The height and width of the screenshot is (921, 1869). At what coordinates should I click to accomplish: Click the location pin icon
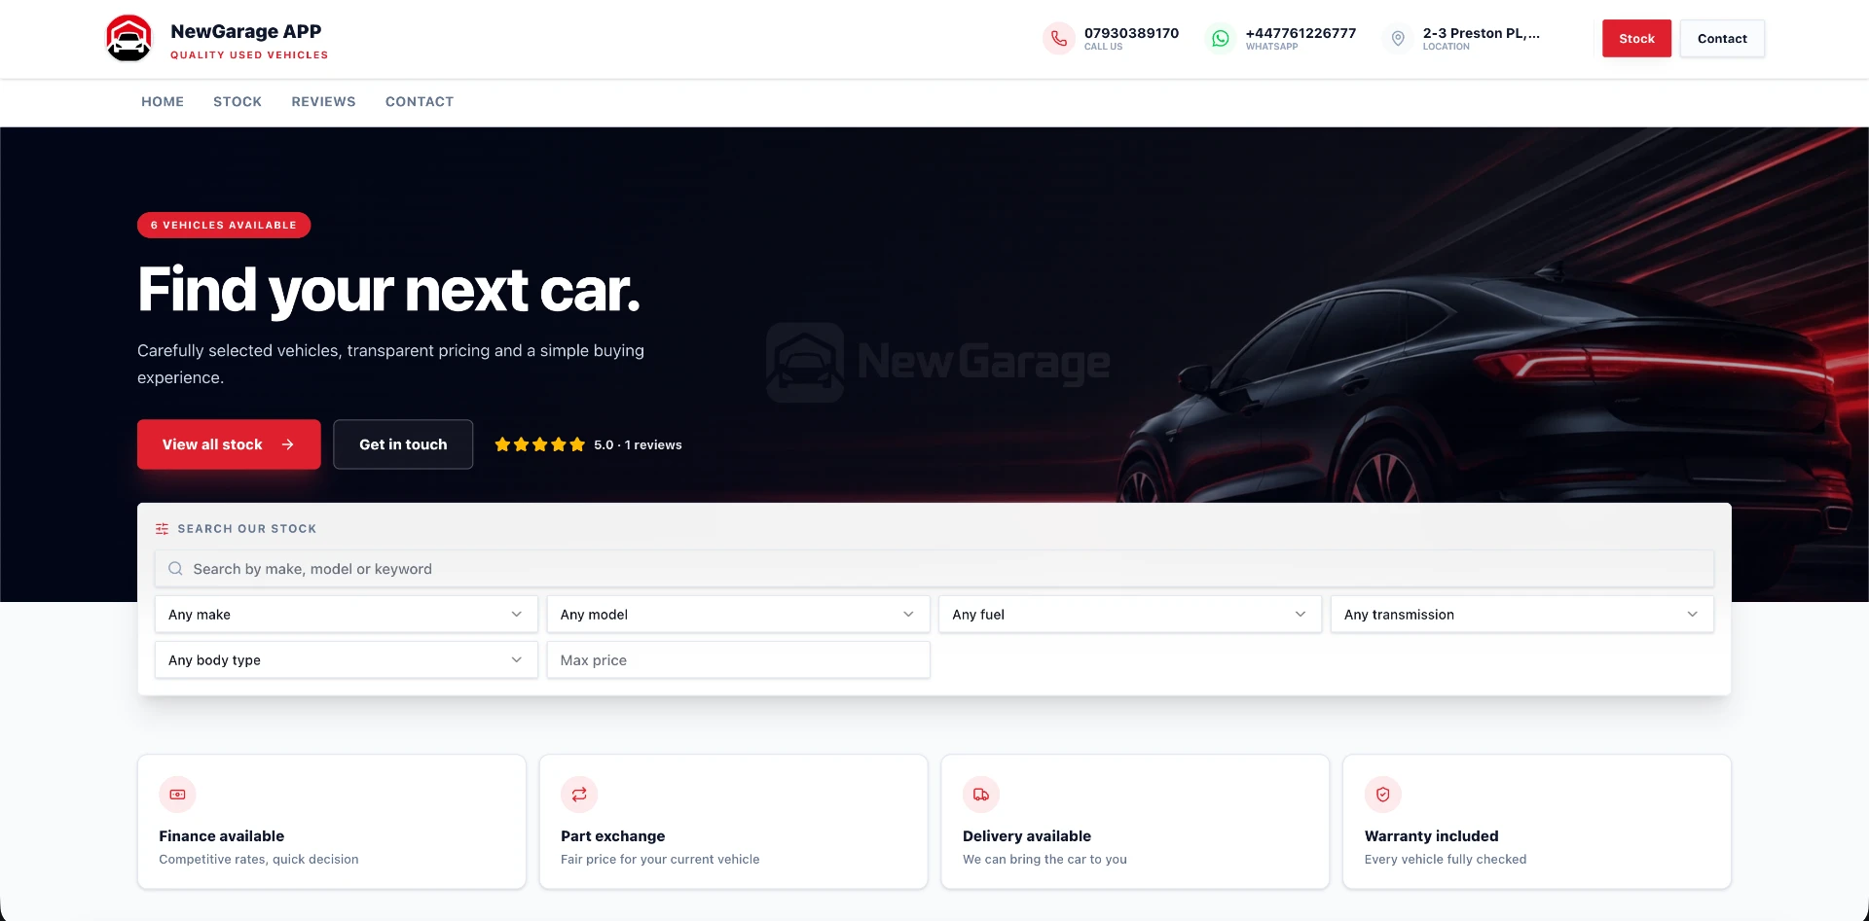point(1398,39)
